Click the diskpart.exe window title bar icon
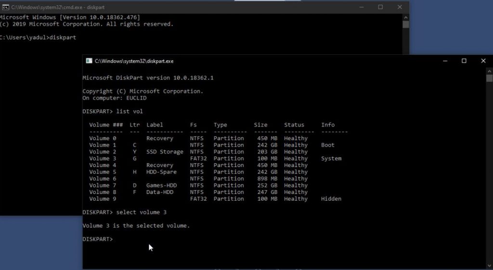The width and height of the screenshot is (493, 270). pyautogui.click(x=89, y=61)
